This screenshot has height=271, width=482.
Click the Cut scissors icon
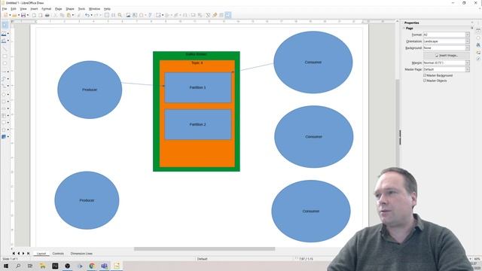point(55,15)
